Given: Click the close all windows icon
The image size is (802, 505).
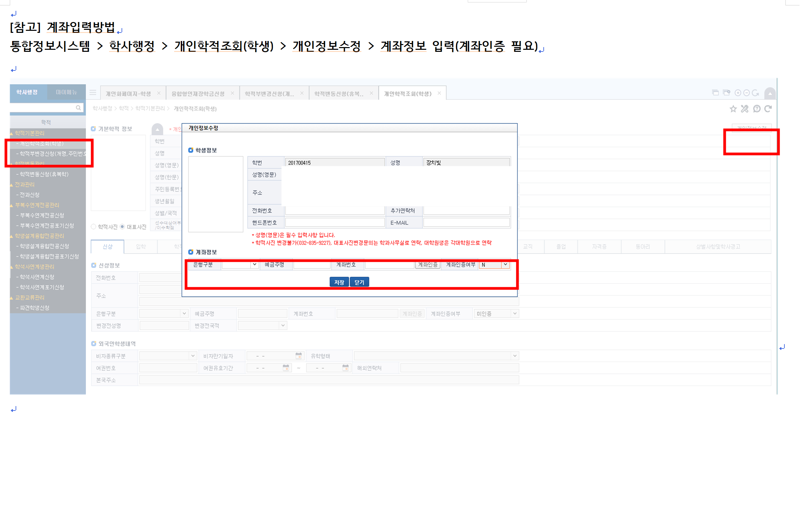Looking at the screenshot, I should tap(727, 92).
